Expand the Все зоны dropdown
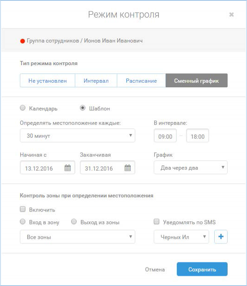Screen dimensions: 247x286 [x=78, y=237]
